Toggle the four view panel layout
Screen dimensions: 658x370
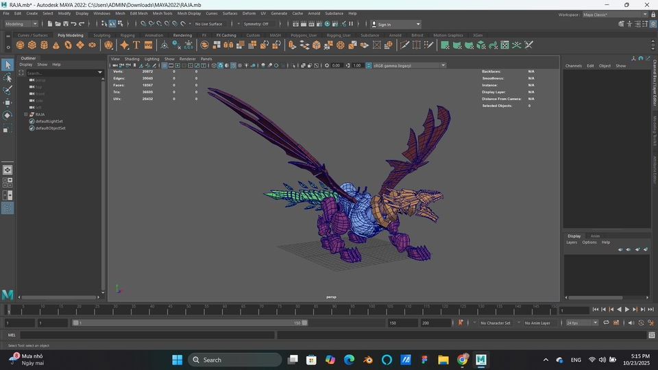click(x=8, y=182)
